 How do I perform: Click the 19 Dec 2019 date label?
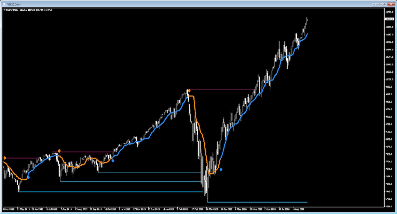click(154, 209)
